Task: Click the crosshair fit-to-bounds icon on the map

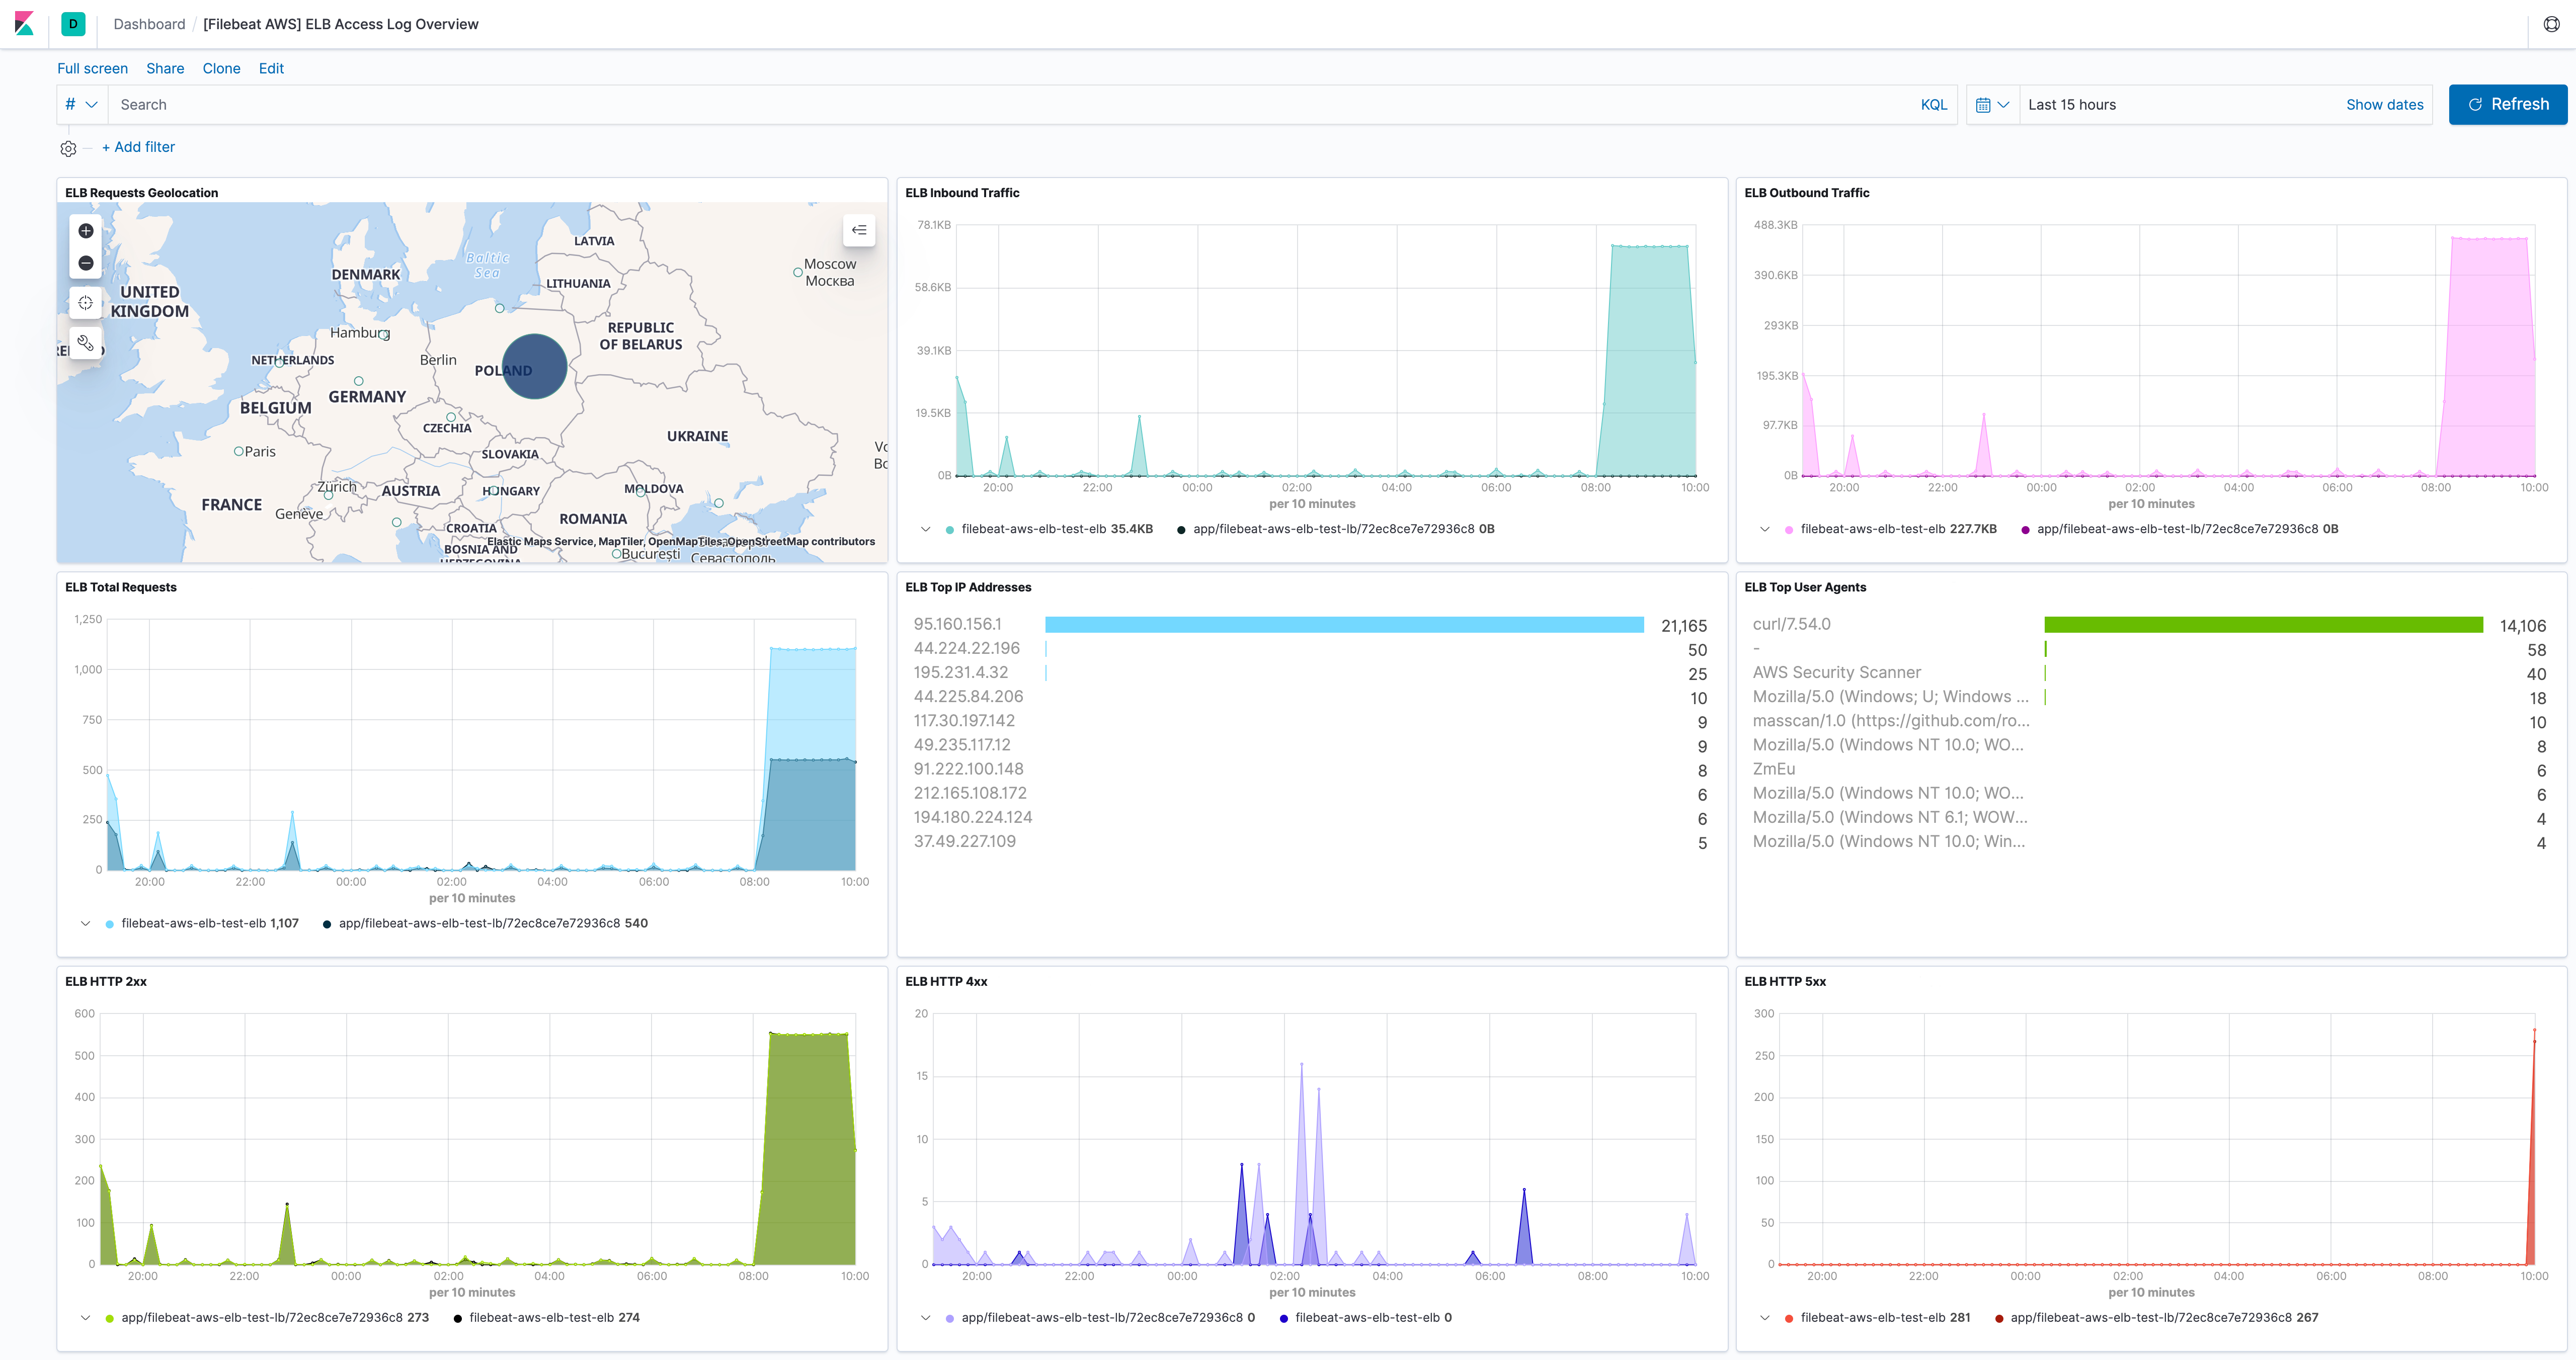Action: 85,303
